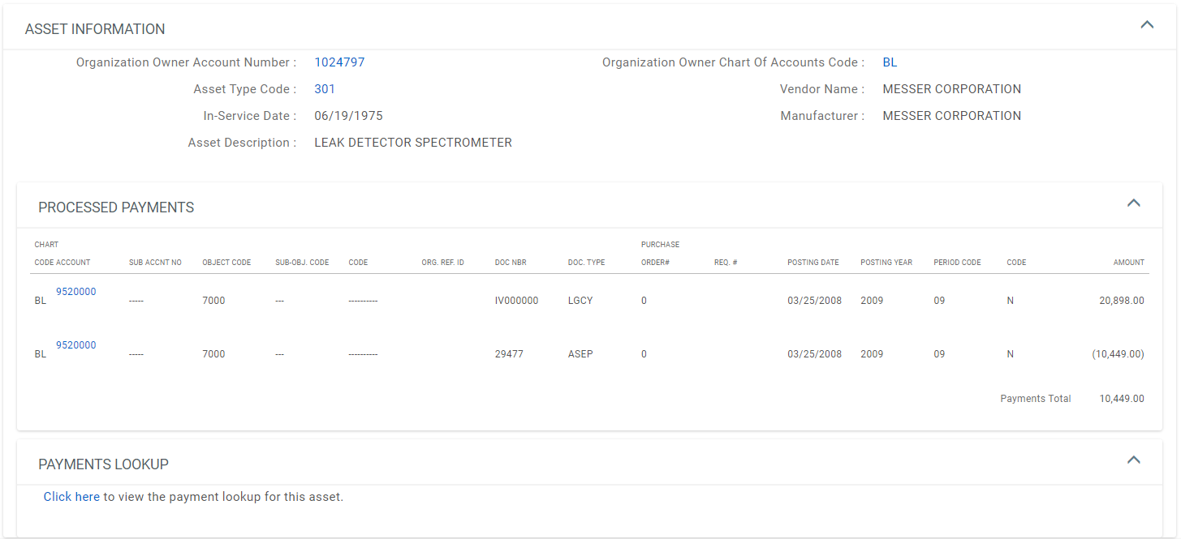The height and width of the screenshot is (539, 1181).
Task: Collapse the Asset Information section chevron
Action: pos(1147,25)
